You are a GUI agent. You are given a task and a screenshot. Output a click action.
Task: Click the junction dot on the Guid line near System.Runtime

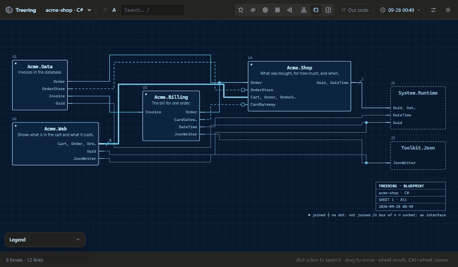coord(366,123)
